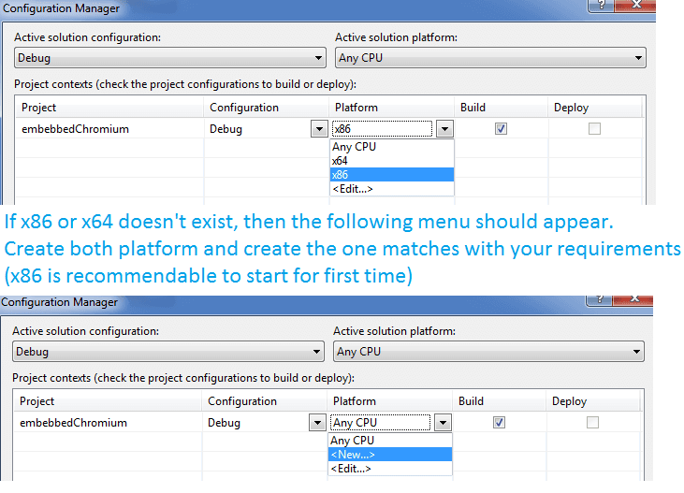Enable the Deploy checkbox in upper dialog
This screenshot has width=684, height=493.
(594, 129)
